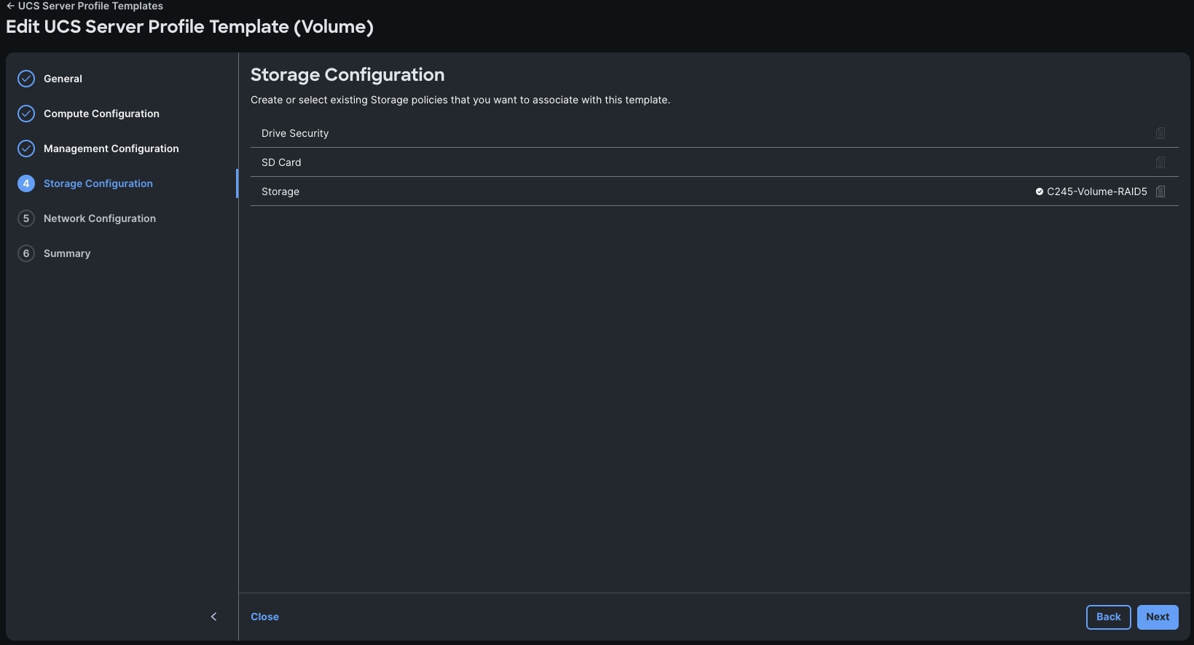
Task: Open the Summary step
Action: pos(67,253)
